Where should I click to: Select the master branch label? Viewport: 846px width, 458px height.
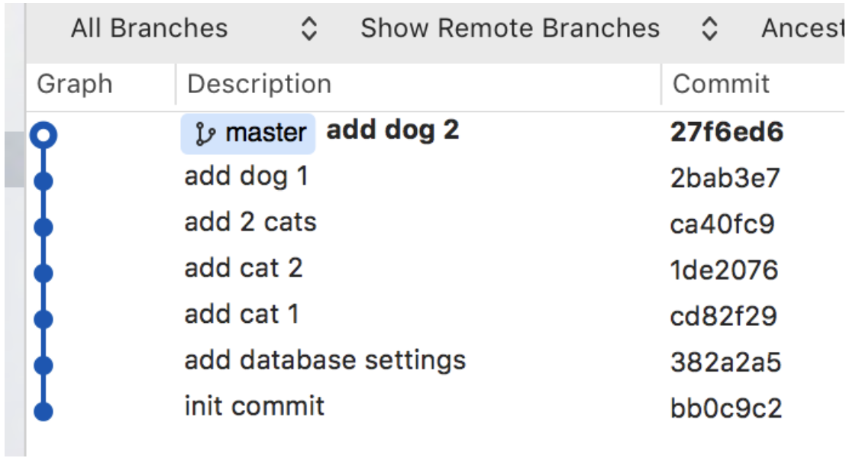pos(248,134)
